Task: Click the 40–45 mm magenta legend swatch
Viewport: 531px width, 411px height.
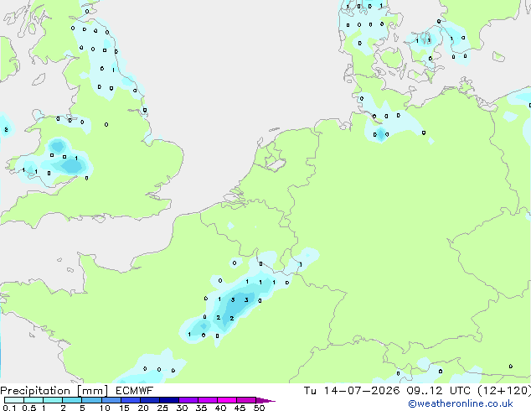Action: click(227, 400)
